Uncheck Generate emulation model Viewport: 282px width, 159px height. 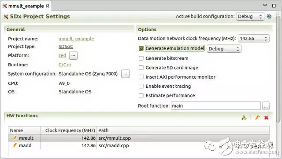tap(141, 48)
